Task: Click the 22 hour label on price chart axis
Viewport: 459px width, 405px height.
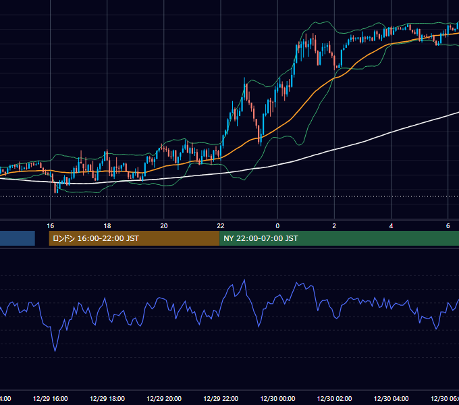Action: coord(221,226)
